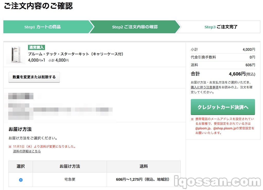
Task: Click the 小計 4,000円 summary row value
Action: pyautogui.click(x=249, y=49)
